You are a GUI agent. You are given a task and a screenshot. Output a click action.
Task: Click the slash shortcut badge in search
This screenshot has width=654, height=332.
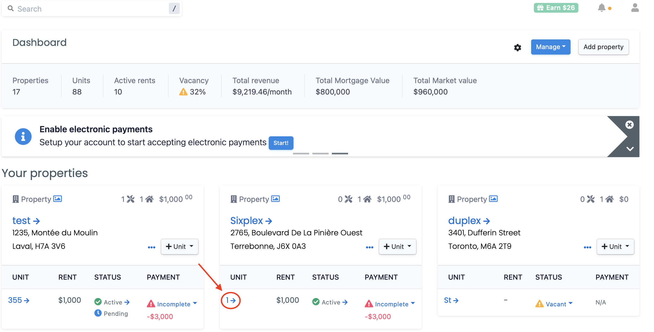(174, 9)
